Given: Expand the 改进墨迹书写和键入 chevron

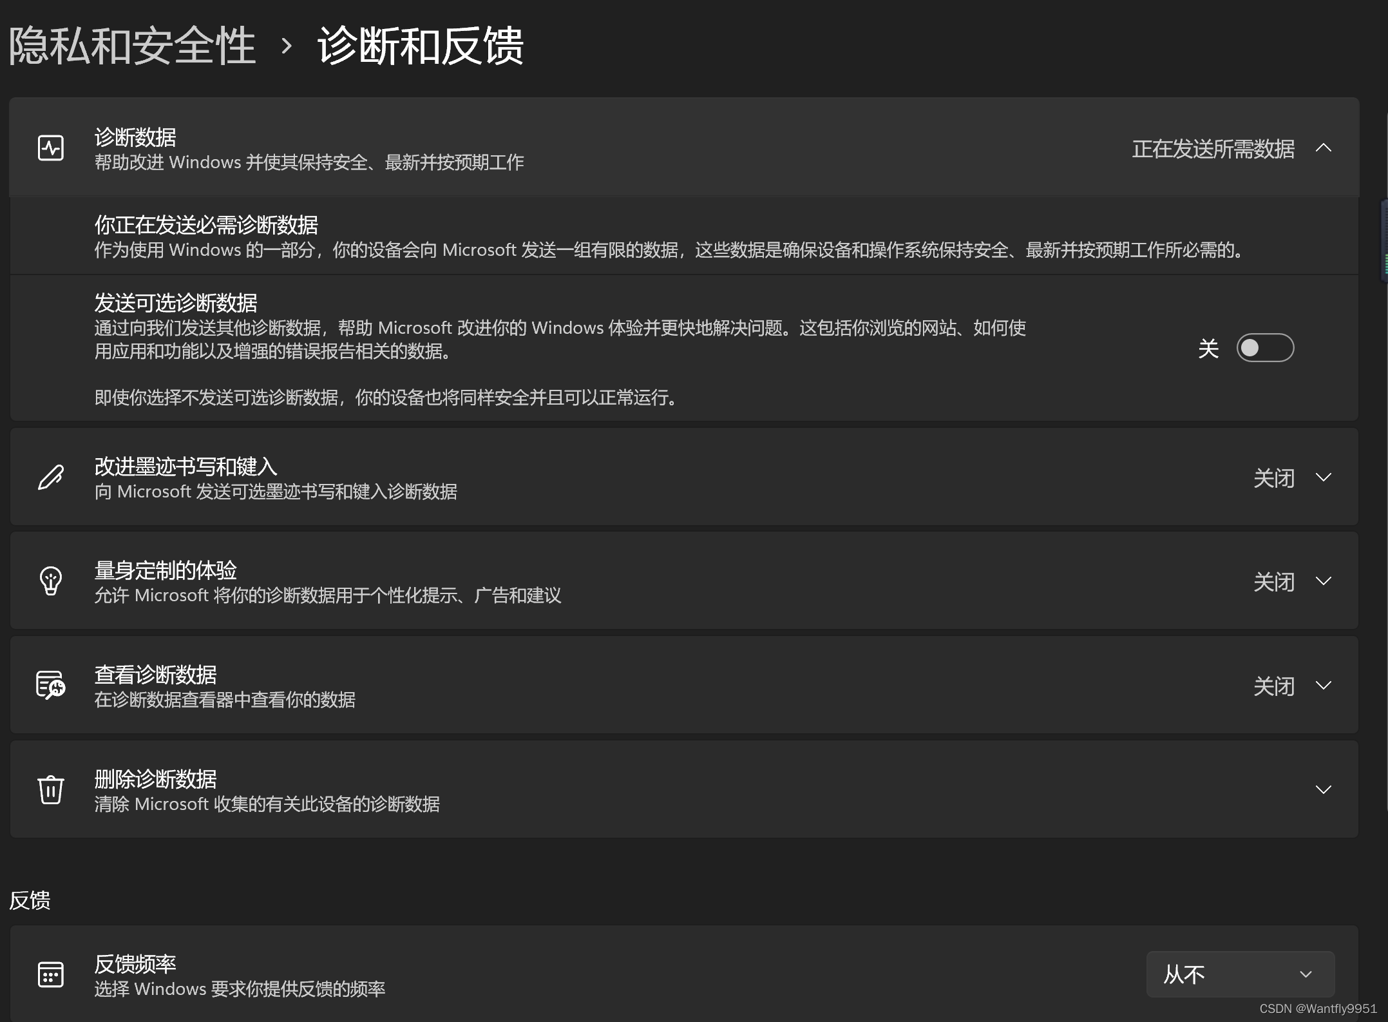Looking at the screenshot, I should pyautogui.click(x=1323, y=477).
